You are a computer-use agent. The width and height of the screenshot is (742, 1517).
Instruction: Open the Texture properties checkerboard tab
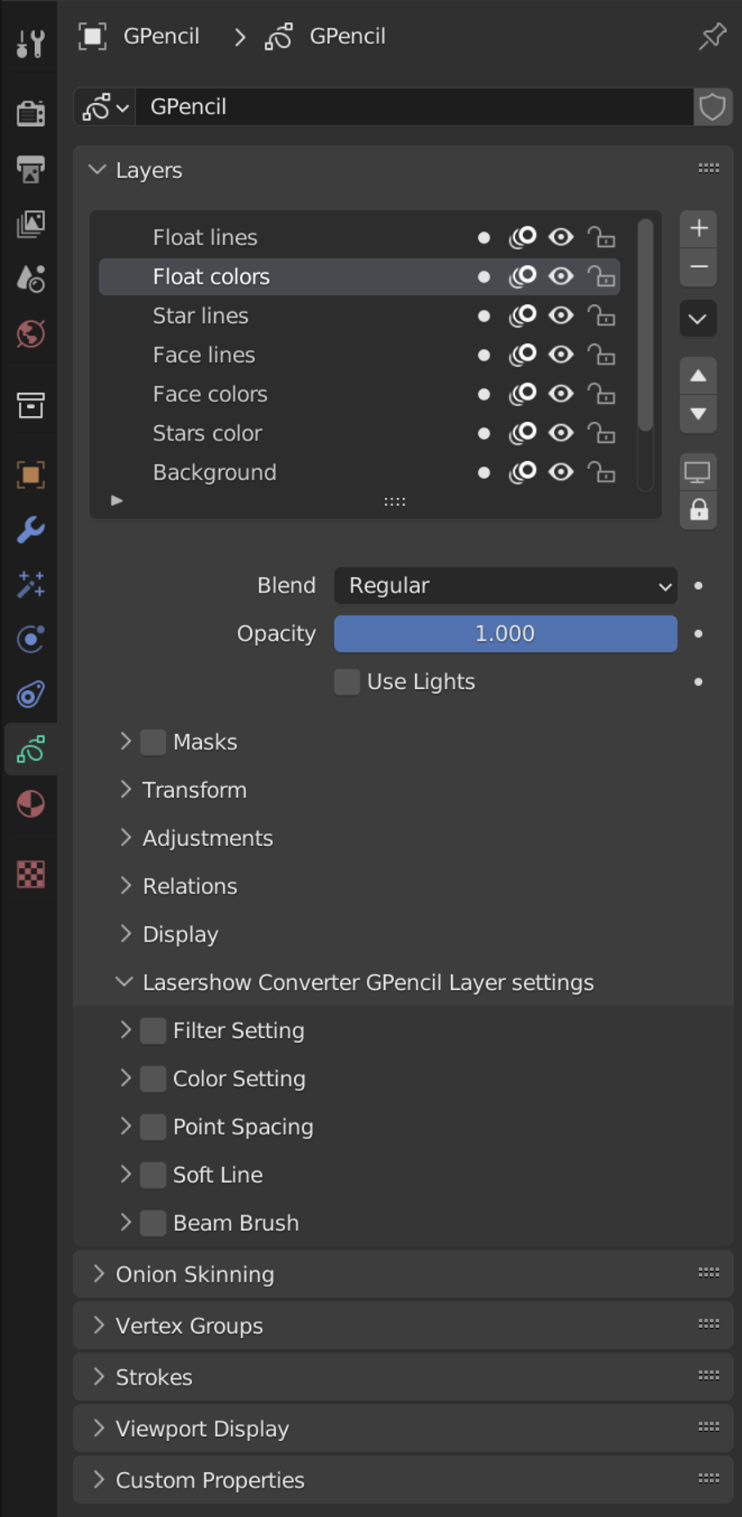point(30,874)
